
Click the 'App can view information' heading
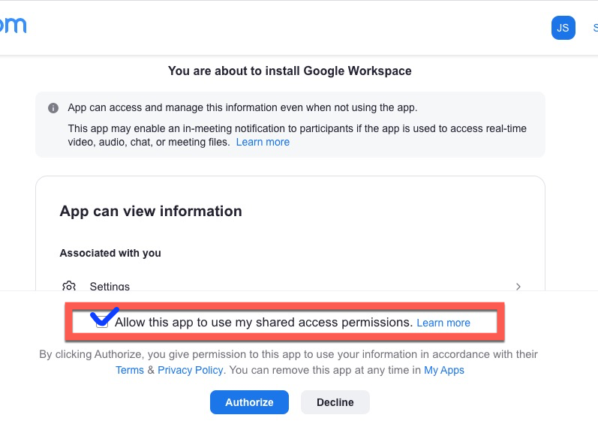point(151,212)
